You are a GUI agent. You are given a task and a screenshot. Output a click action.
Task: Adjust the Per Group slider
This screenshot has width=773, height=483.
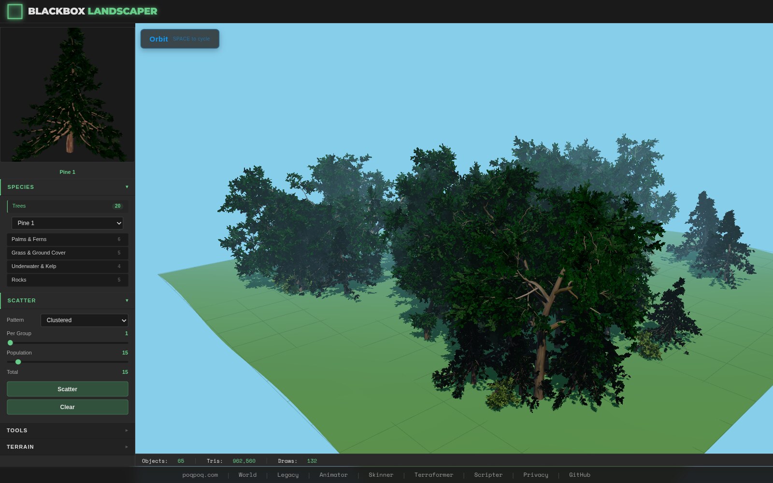68,342
